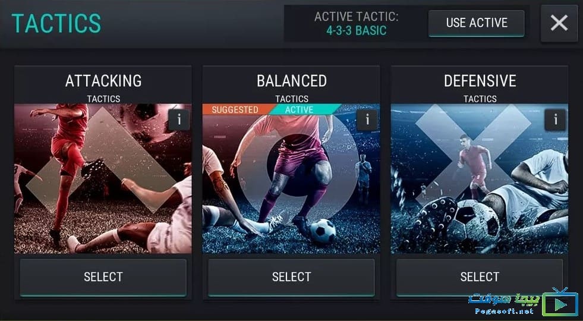The height and width of the screenshot is (321, 583).
Task: Select the Balanced tactics
Action: pos(291,278)
